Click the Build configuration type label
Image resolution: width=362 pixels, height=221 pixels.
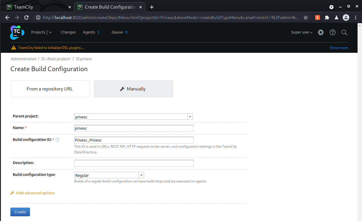pyautogui.click(x=34, y=174)
